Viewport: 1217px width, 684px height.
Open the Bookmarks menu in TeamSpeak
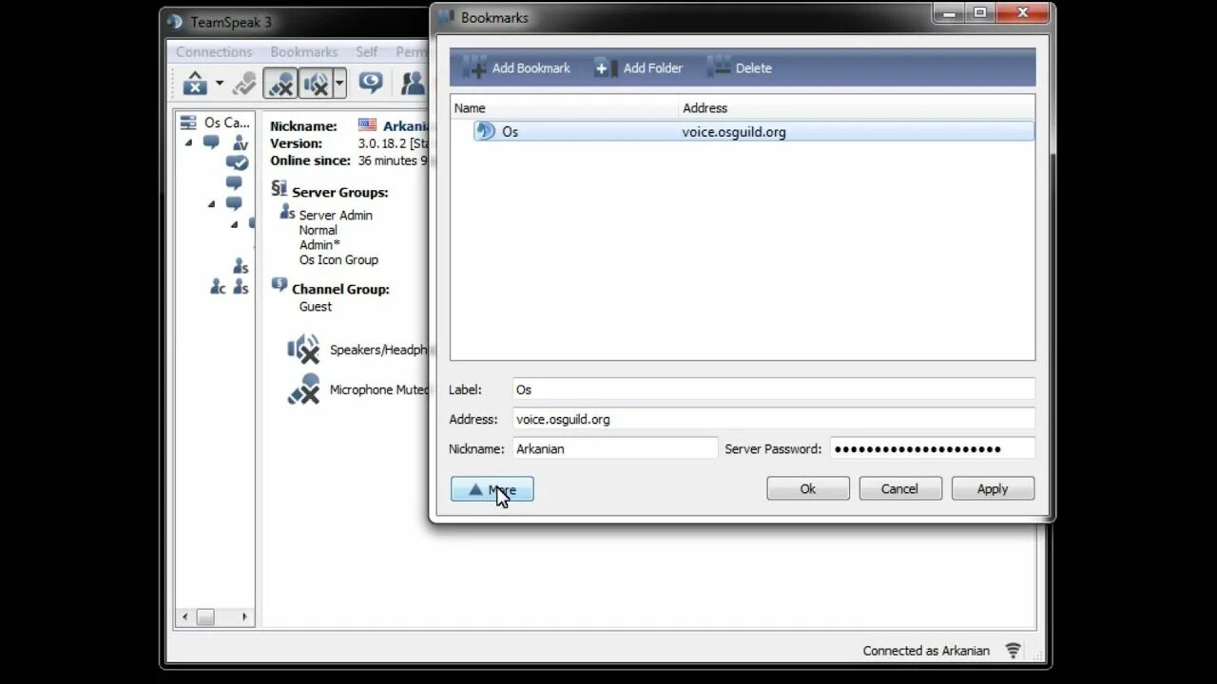[x=304, y=52]
